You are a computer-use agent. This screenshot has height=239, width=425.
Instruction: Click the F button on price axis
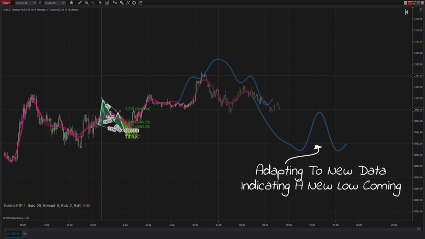[421, 10]
